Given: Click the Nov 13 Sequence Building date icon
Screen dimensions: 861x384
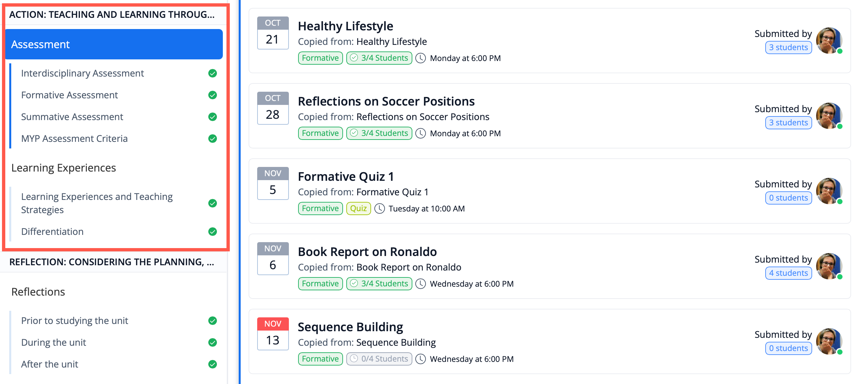Looking at the screenshot, I should tap(272, 334).
